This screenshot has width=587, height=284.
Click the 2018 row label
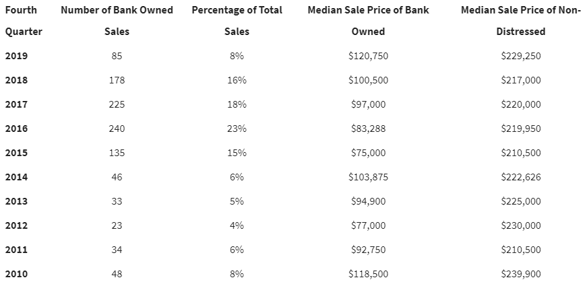pyautogui.click(x=16, y=80)
